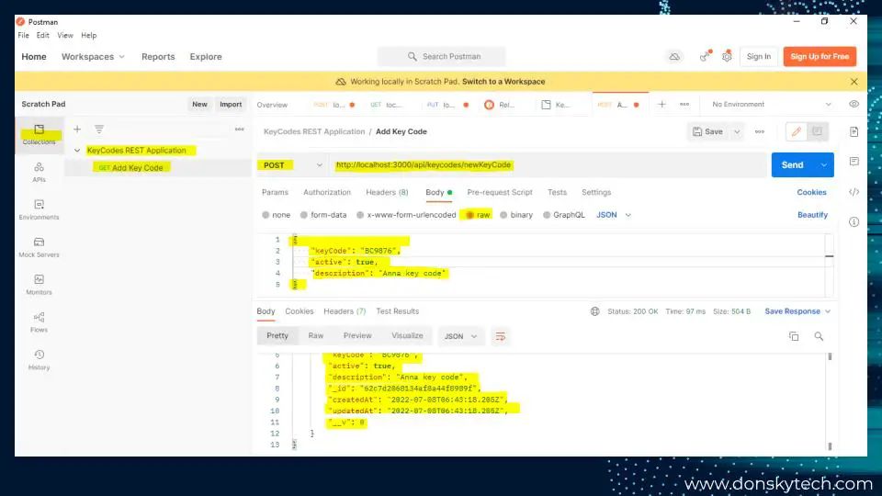The width and height of the screenshot is (882, 496).
Task: Collapse the KeyCodes REST Application collection
Action: pos(77,150)
